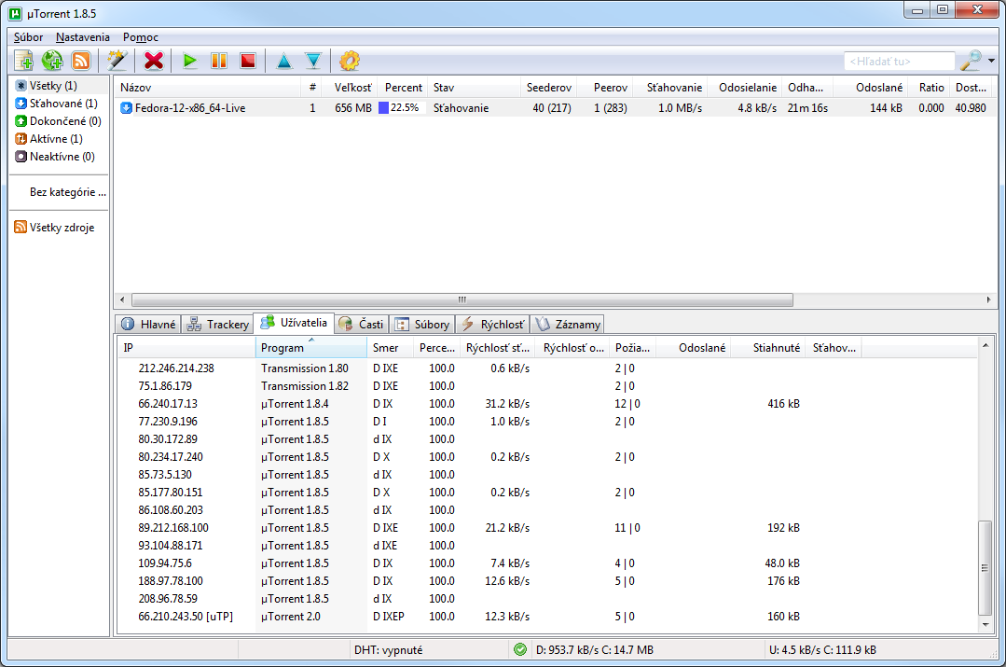Sort torrents by Percent column header
The width and height of the screenshot is (1006, 667).
click(402, 88)
